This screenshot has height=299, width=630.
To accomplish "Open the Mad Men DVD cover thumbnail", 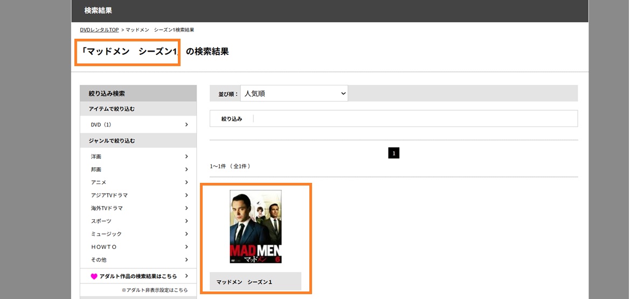I will click(x=255, y=226).
